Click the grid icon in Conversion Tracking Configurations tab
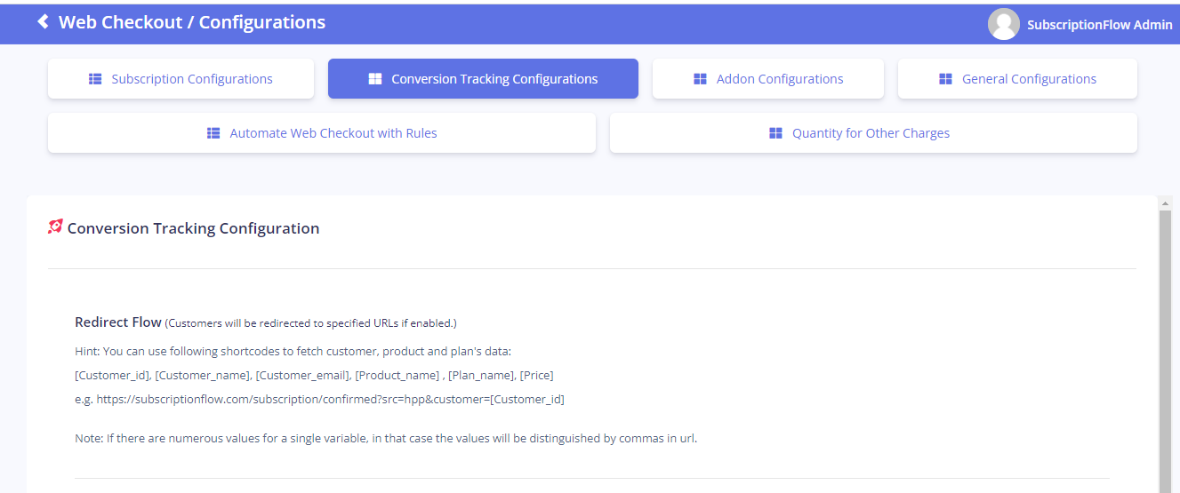Screen dimensions: 1180x493 coord(375,79)
